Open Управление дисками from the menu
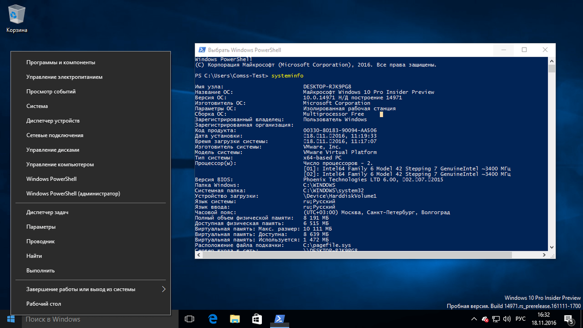583x328 pixels. click(91, 150)
